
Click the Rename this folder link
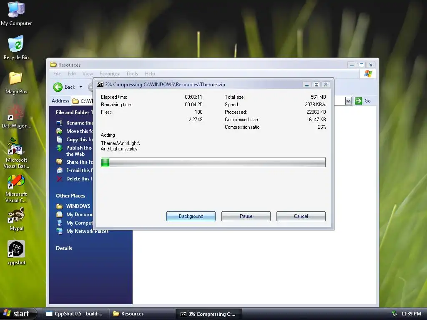click(x=80, y=123)
